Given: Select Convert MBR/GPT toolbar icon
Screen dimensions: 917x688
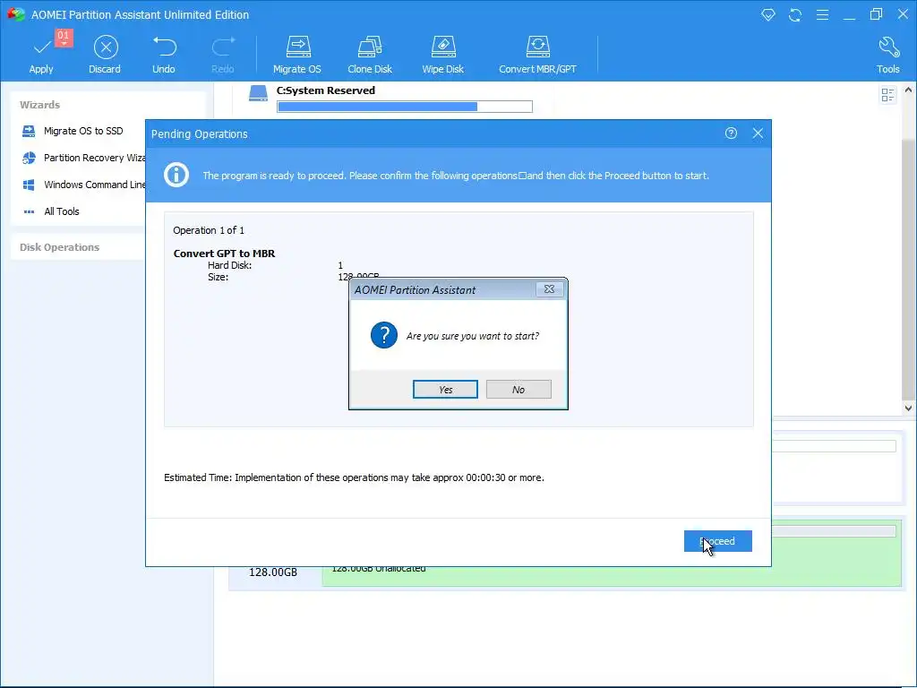Looking at the screenshot, I should [x=537, y=55].
